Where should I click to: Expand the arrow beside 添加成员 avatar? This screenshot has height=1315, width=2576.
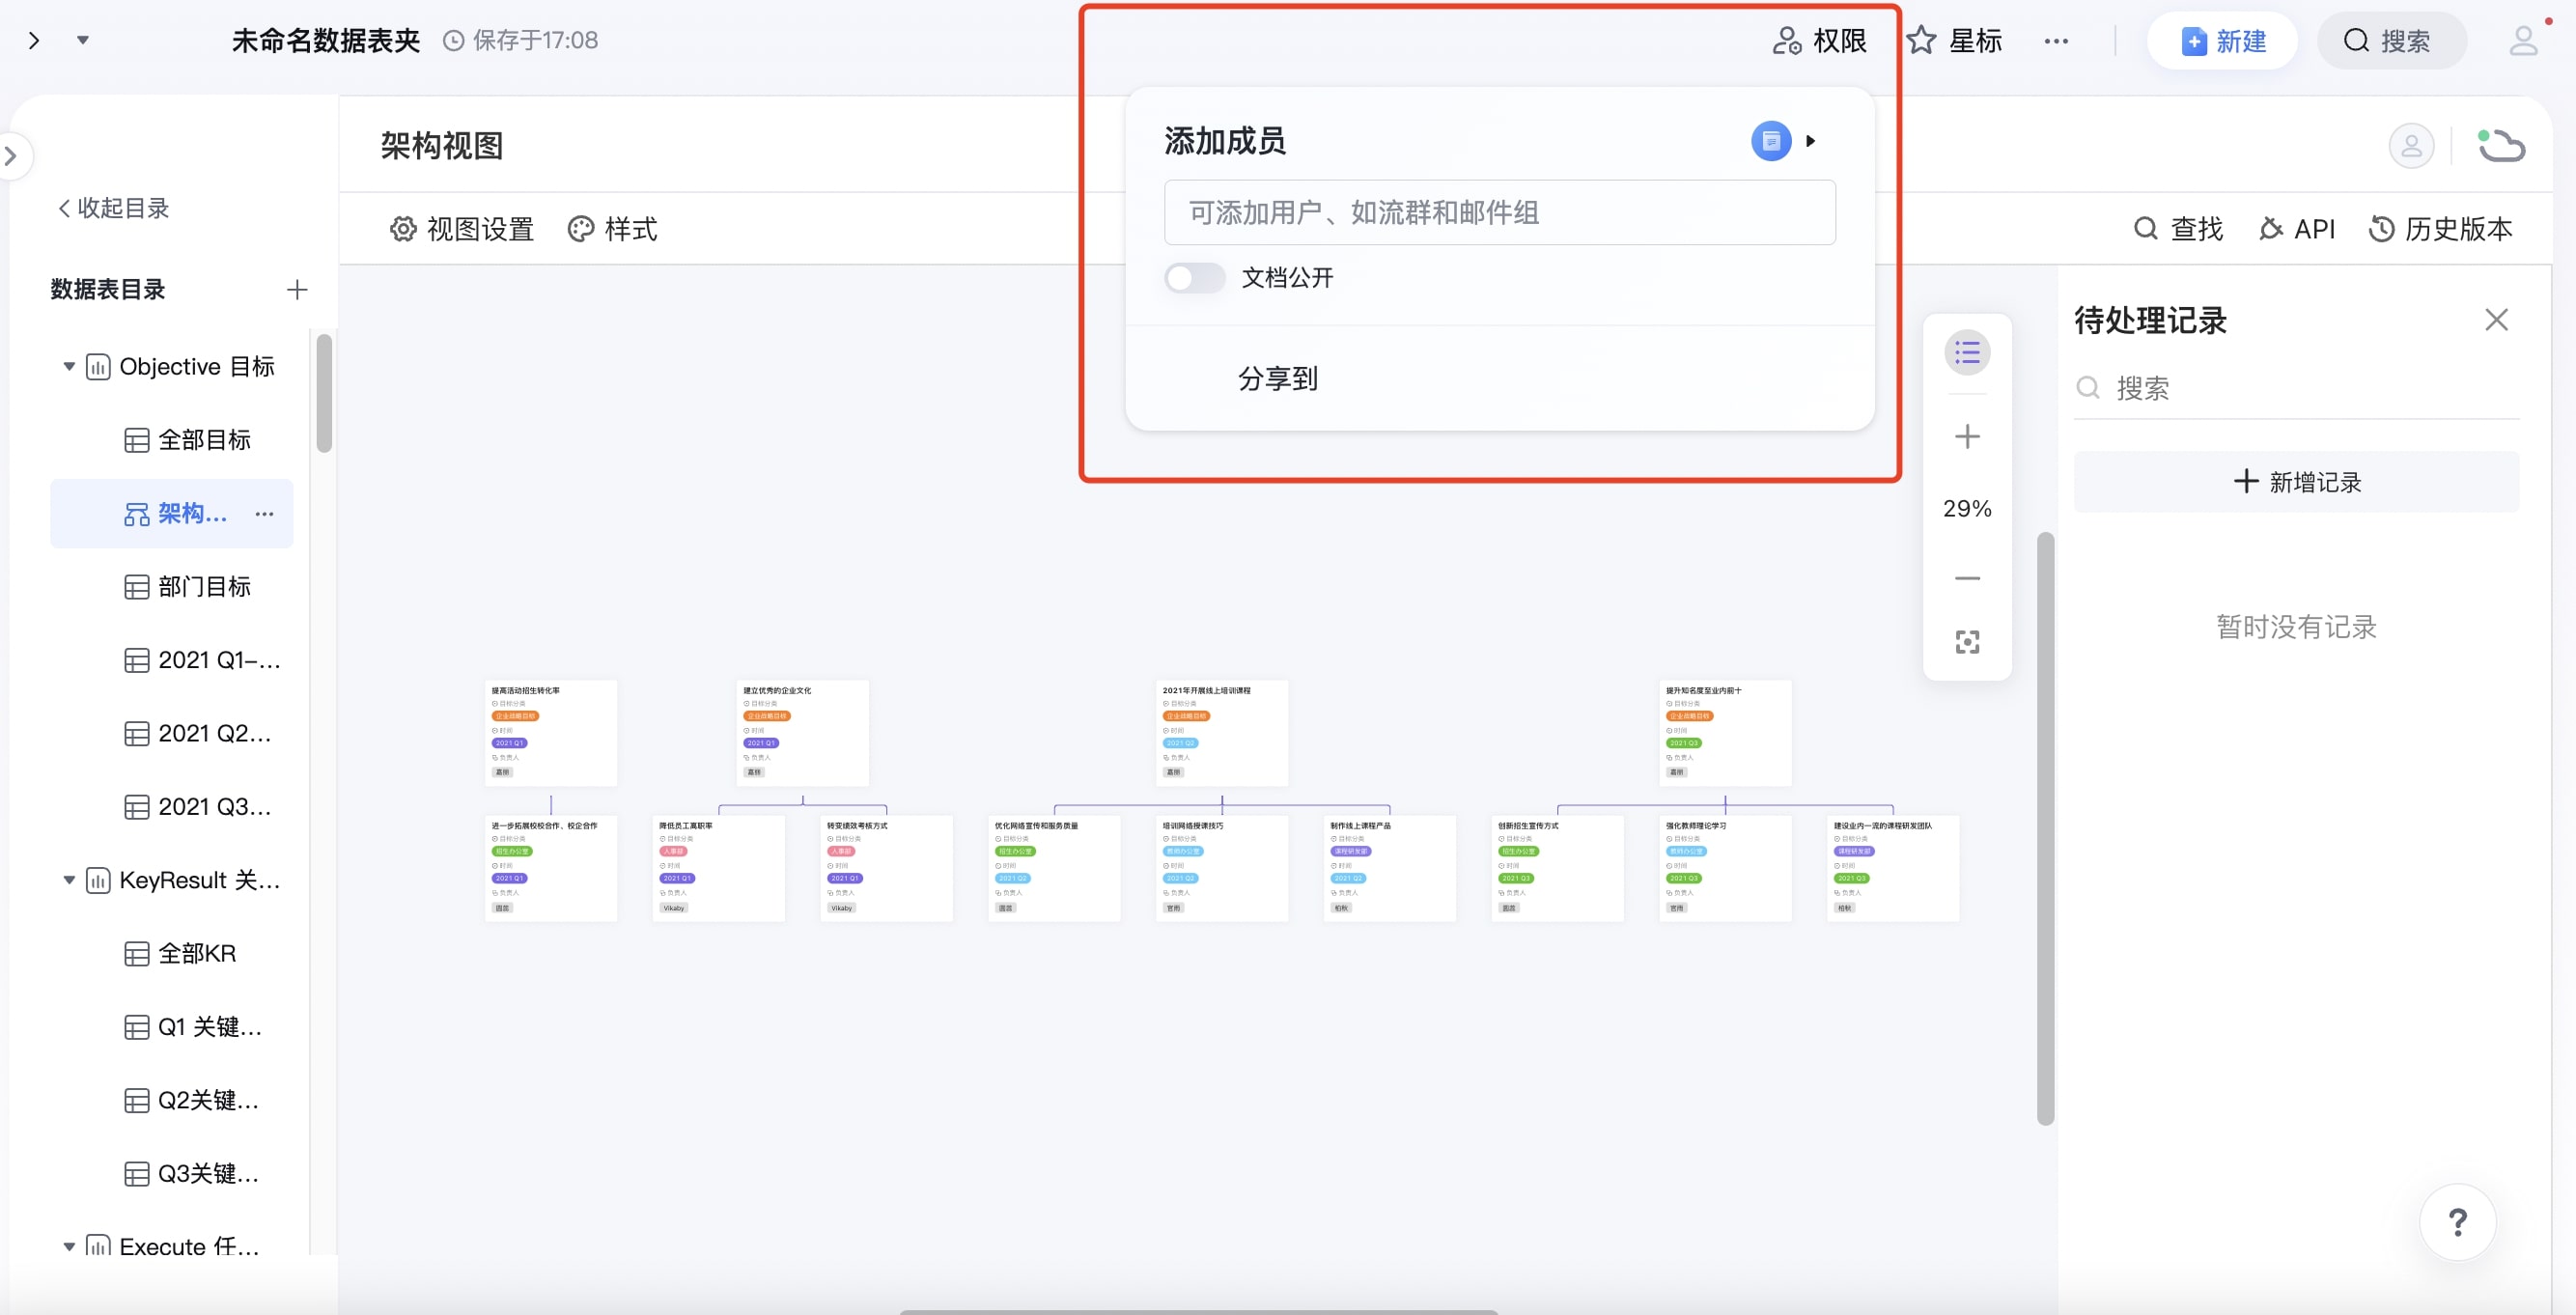point(1810,141)
